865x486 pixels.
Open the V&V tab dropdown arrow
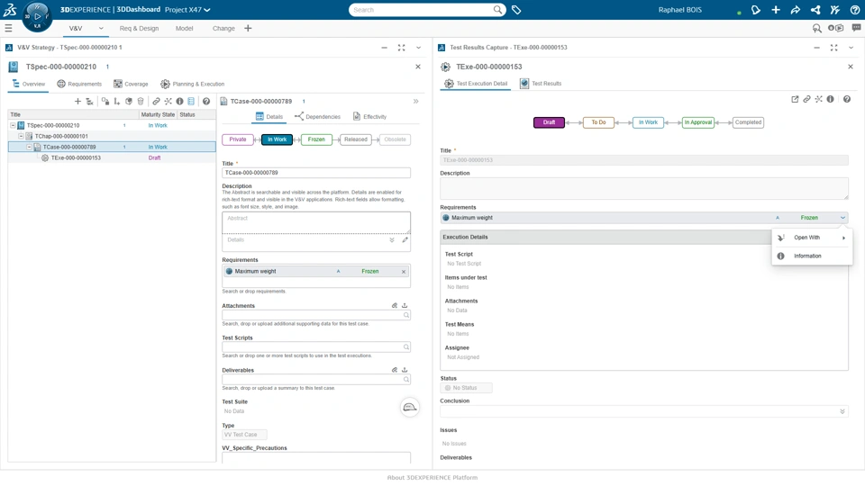click(x=101, y=28)
